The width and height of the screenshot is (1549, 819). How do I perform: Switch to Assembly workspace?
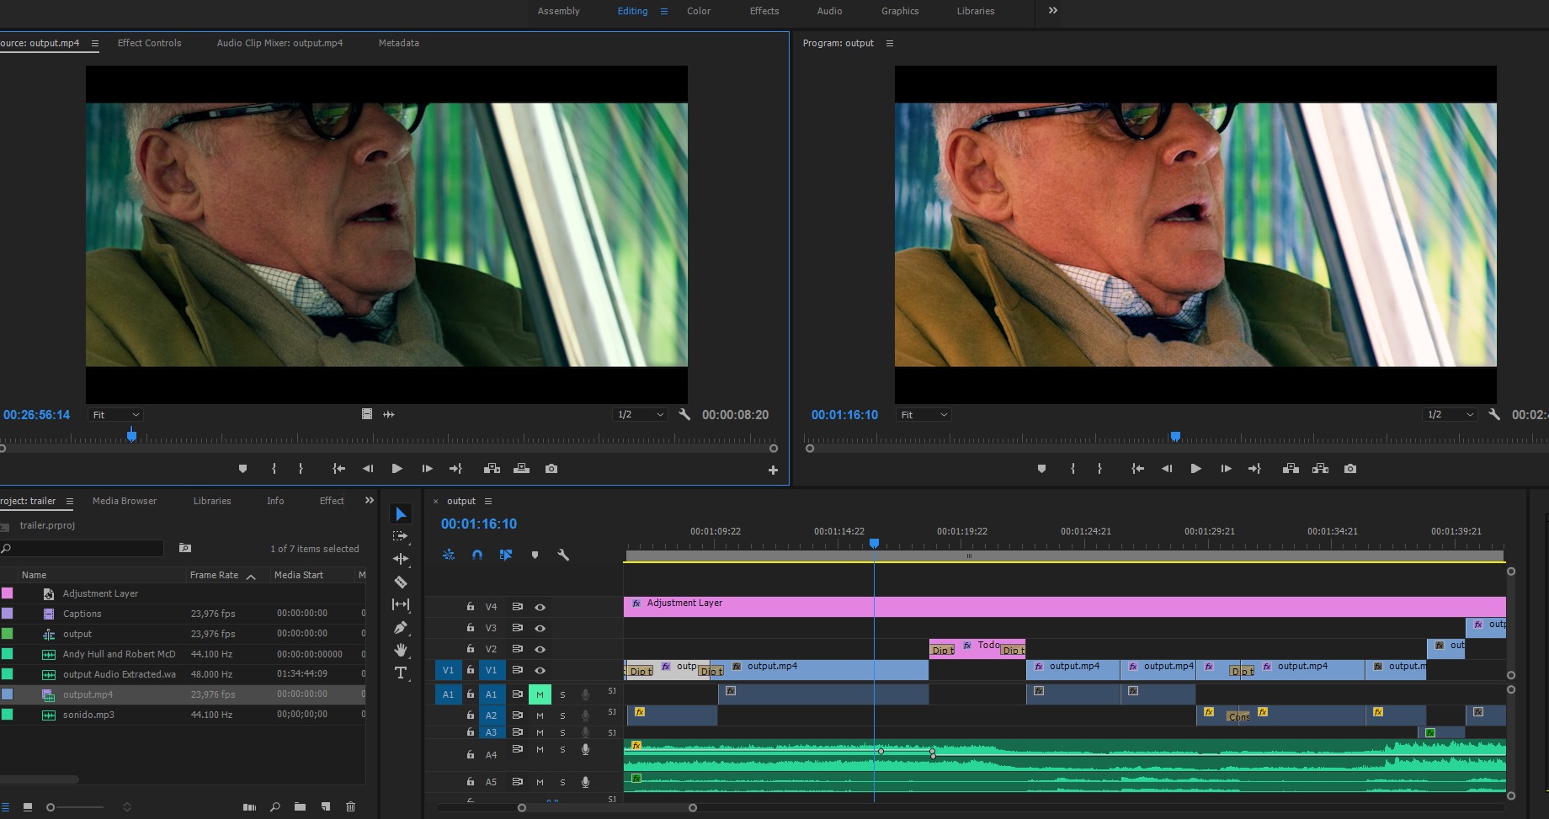[x=559, y=11]
